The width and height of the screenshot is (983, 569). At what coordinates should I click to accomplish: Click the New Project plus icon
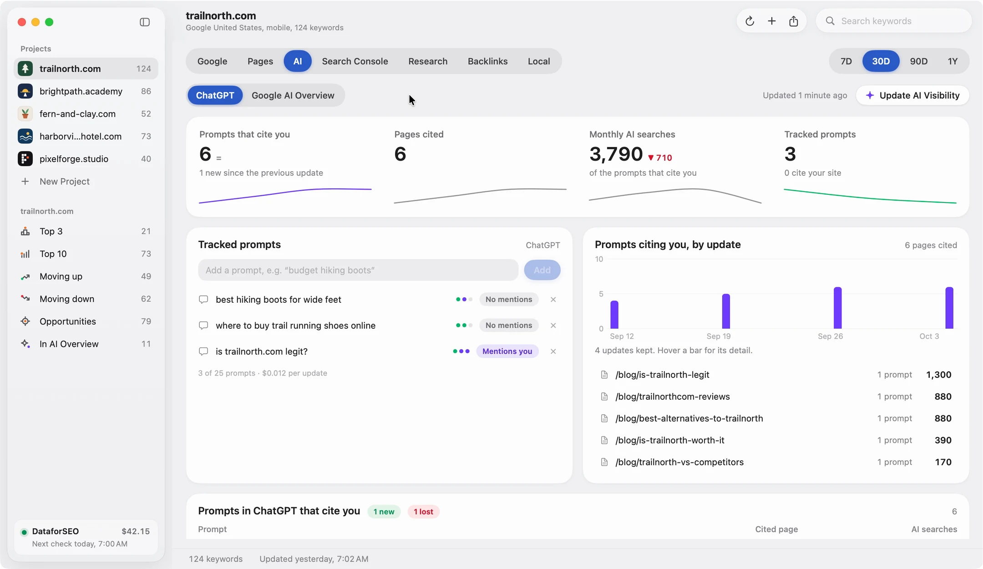25,181
